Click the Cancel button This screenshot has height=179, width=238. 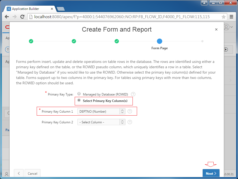(x=32, y=173)
